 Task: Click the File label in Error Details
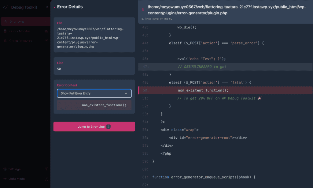[60, 23]
